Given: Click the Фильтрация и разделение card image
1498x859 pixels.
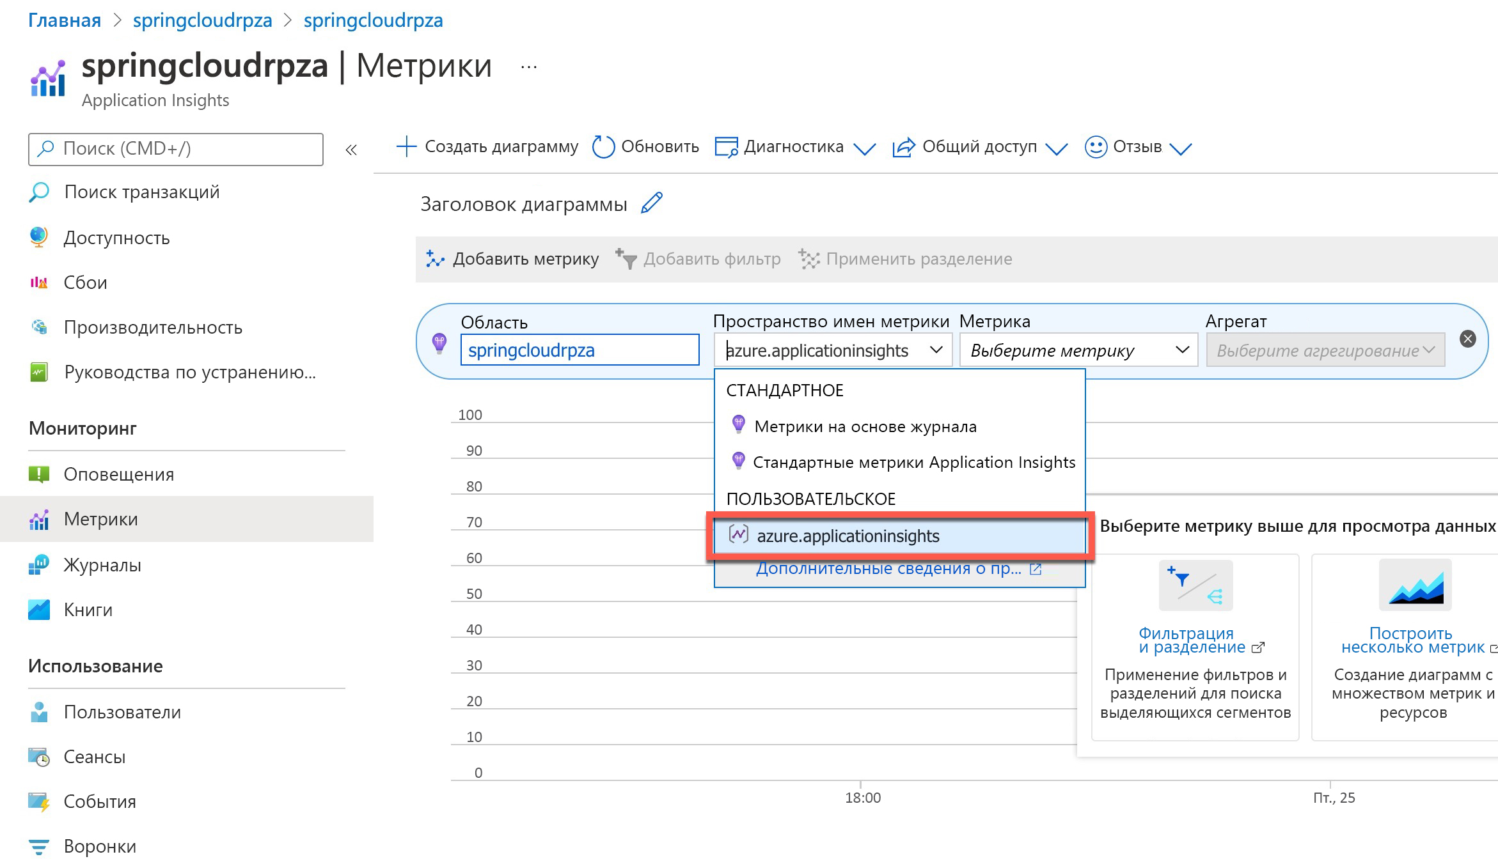Looking at the screenshot, I should pyautogui.click(x=1195, y=585).
